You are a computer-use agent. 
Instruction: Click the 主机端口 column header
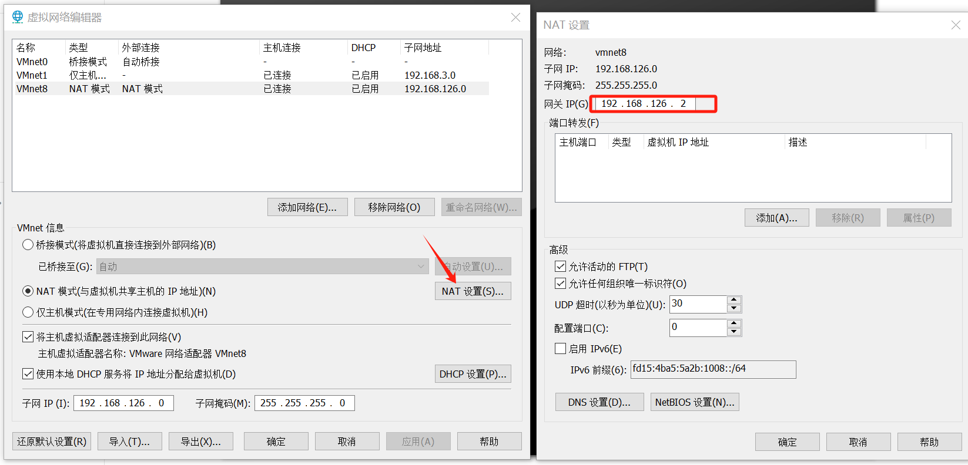582,142
